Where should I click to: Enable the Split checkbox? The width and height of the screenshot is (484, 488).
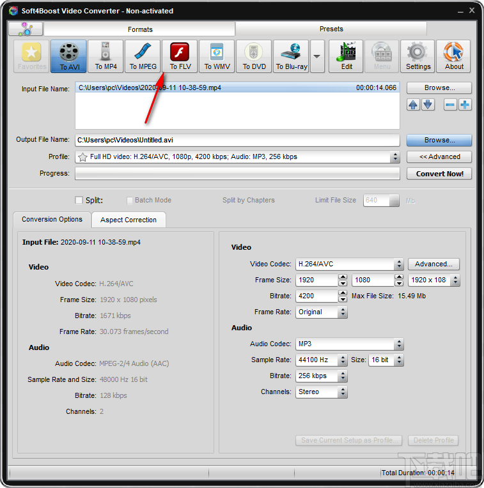(79, 200)
